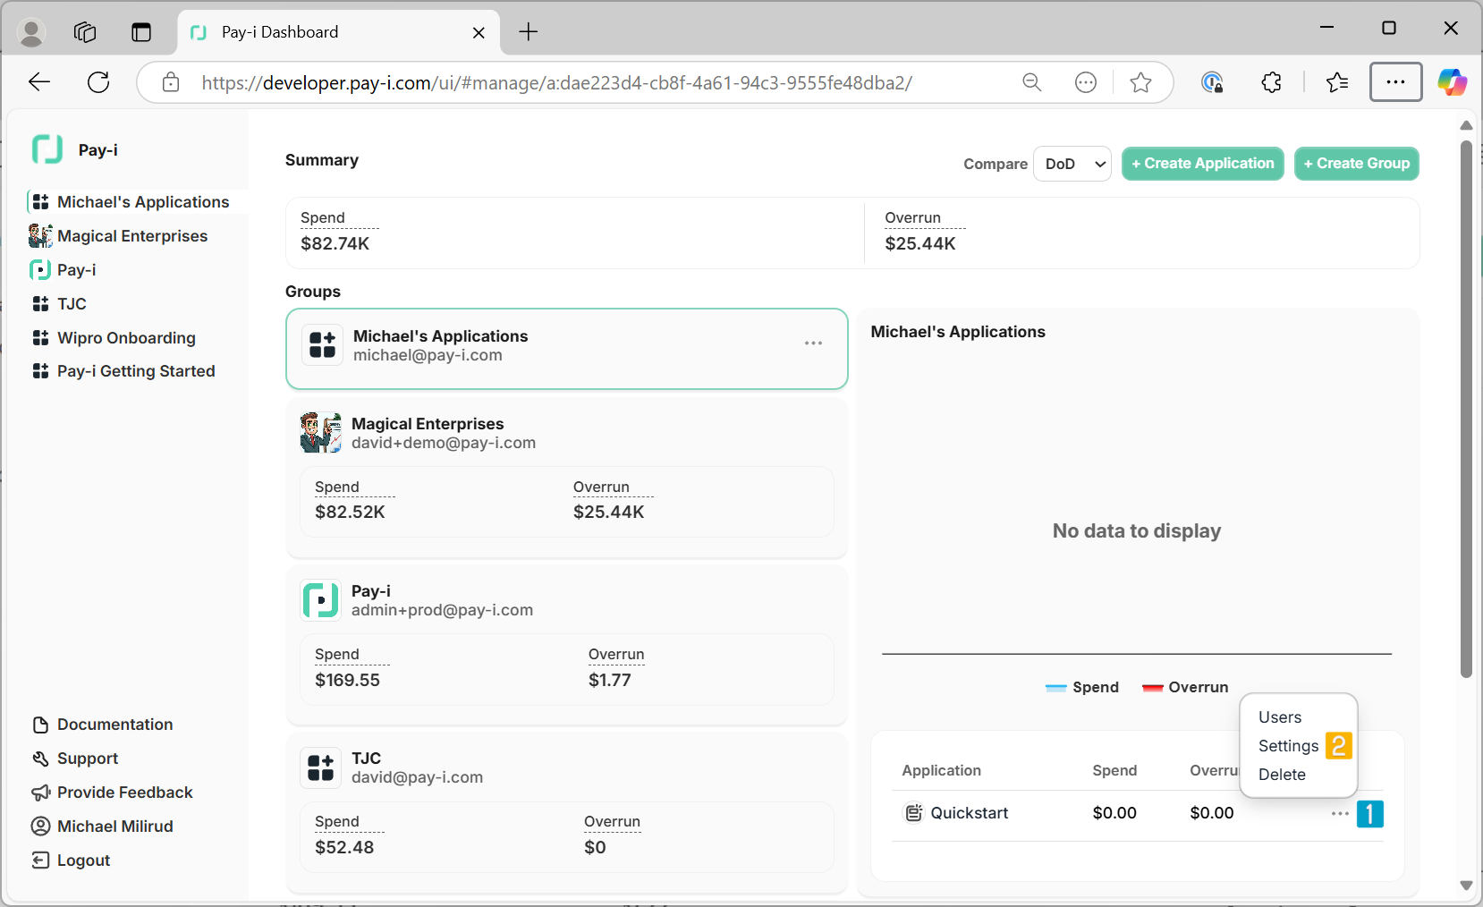Open browser extensions puzzle icon

(1271, 83)
